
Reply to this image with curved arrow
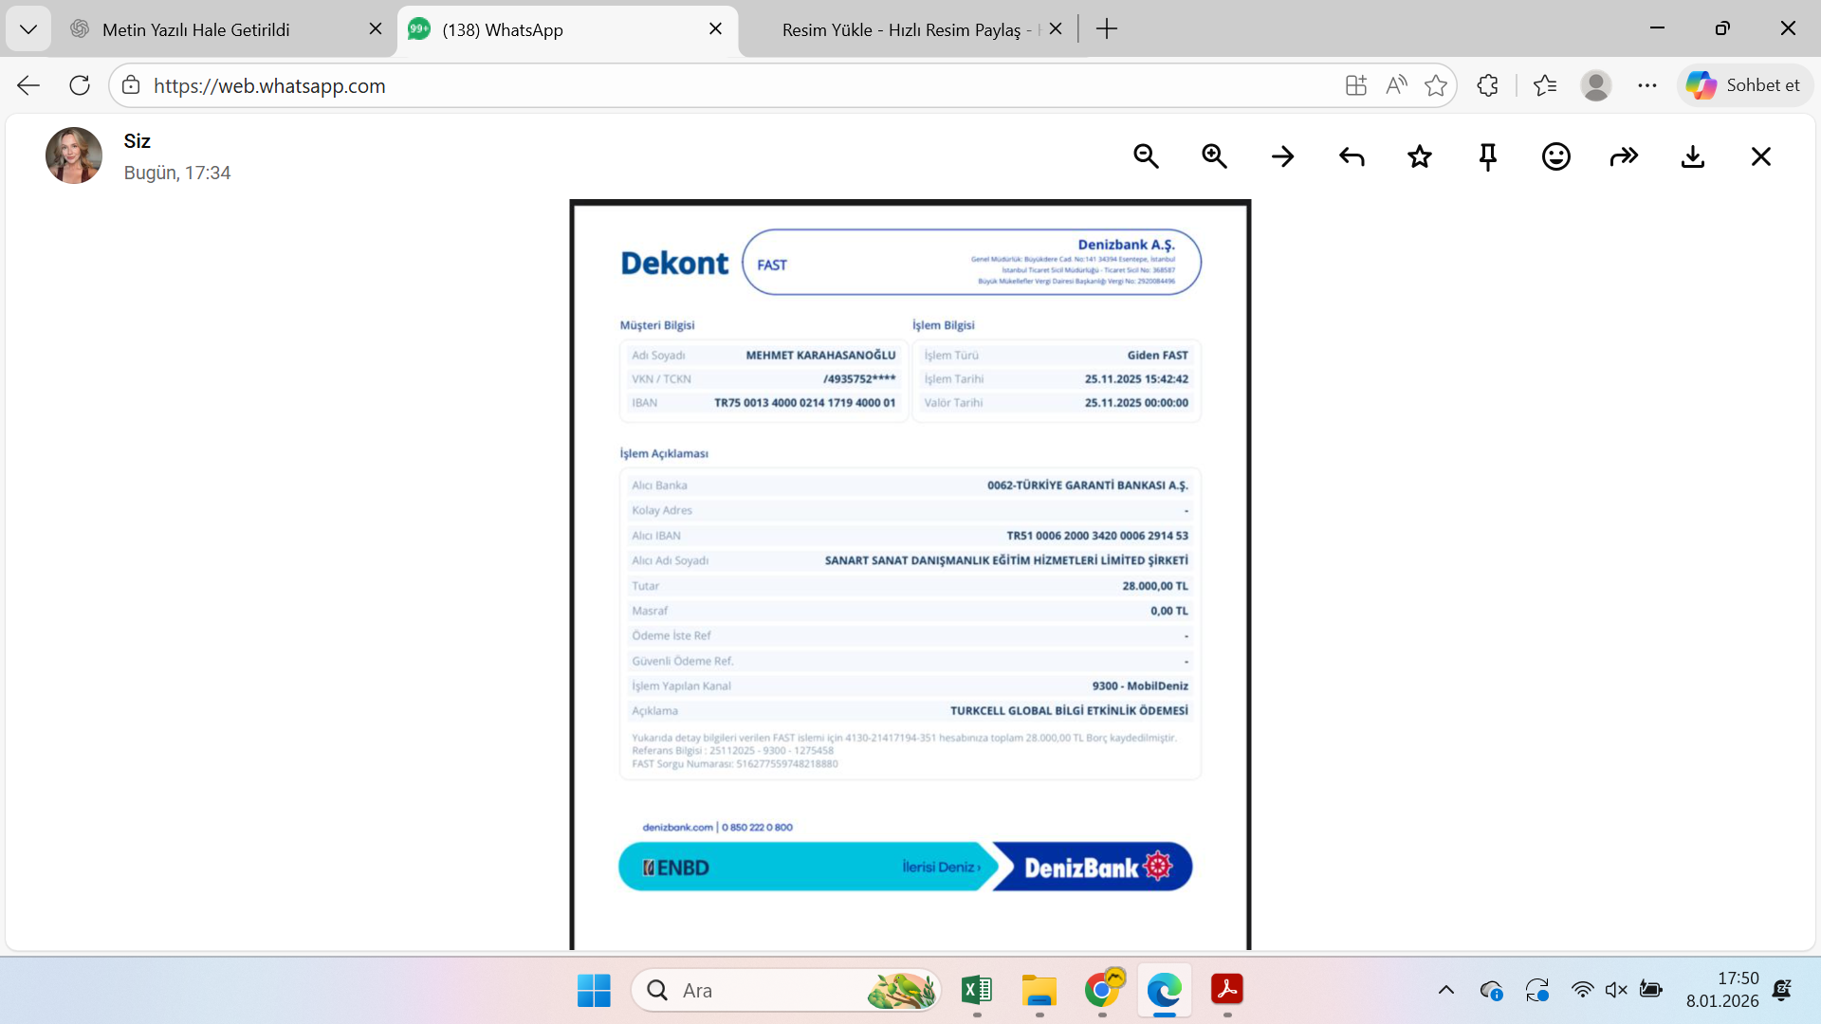coord(1352,156)
